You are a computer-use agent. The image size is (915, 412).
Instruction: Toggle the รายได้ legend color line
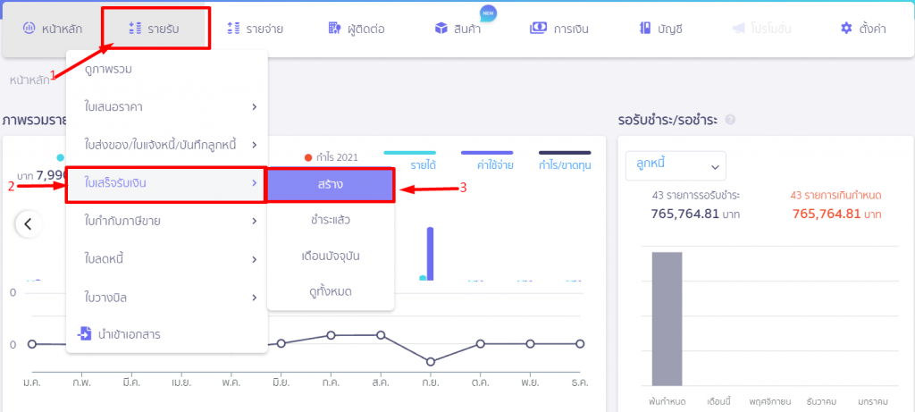click(409, 153)
